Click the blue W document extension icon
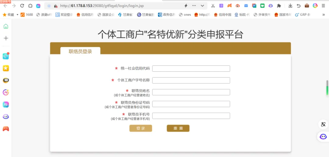The height and width of the screenshot is (157, 329). click(254, 6)
